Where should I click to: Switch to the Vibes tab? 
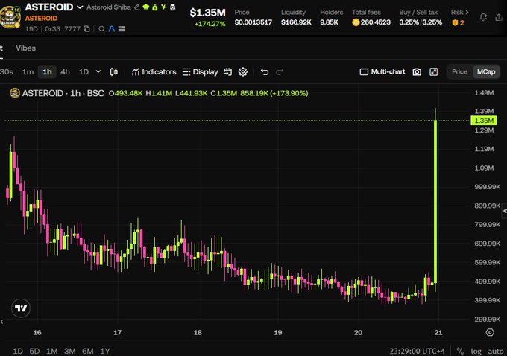[25, 48]
